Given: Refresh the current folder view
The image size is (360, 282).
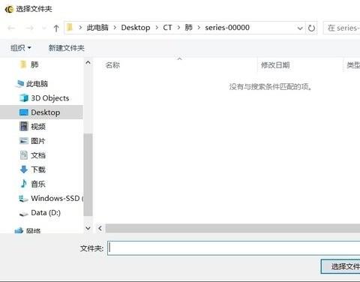Looking at the screenshot, I should point(311,28).
